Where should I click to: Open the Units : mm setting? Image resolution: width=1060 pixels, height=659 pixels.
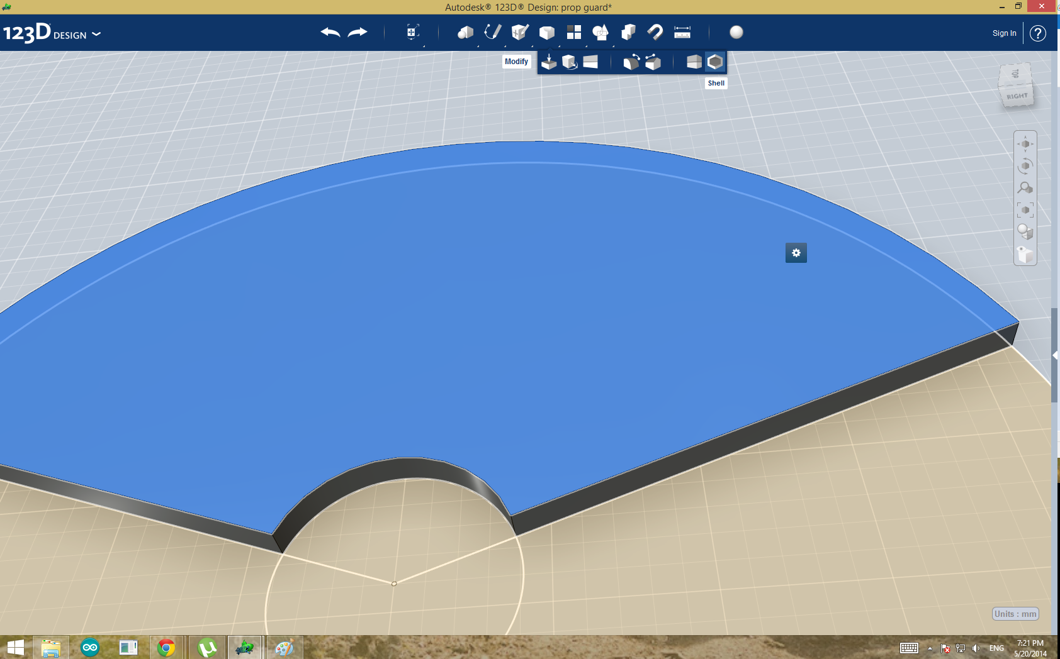click(x=1015, y=614)
